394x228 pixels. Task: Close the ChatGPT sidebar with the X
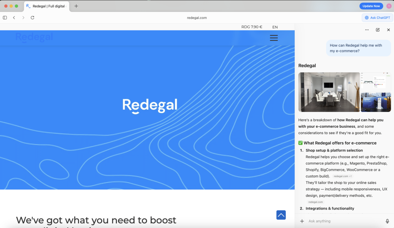click(x=388, y=30)
